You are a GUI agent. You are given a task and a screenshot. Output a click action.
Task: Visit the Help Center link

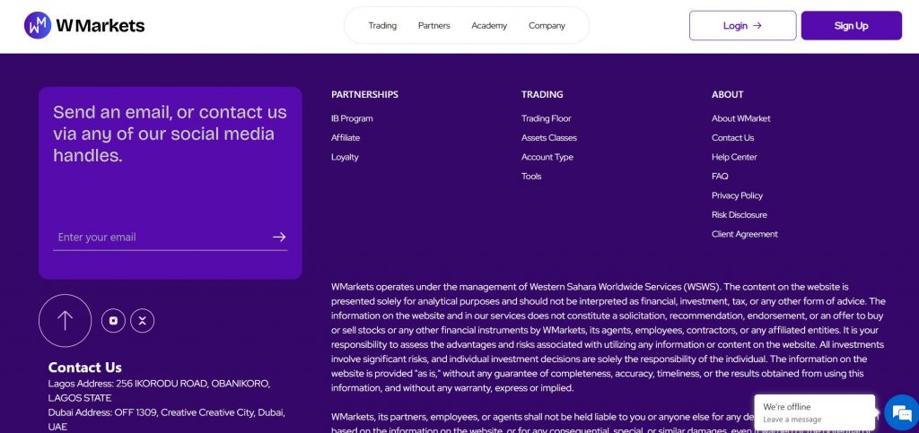click(734, 157)
